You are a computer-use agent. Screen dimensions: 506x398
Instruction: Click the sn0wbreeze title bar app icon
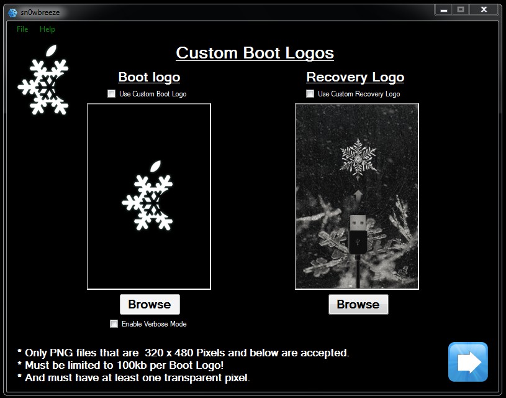click(12, 11)
